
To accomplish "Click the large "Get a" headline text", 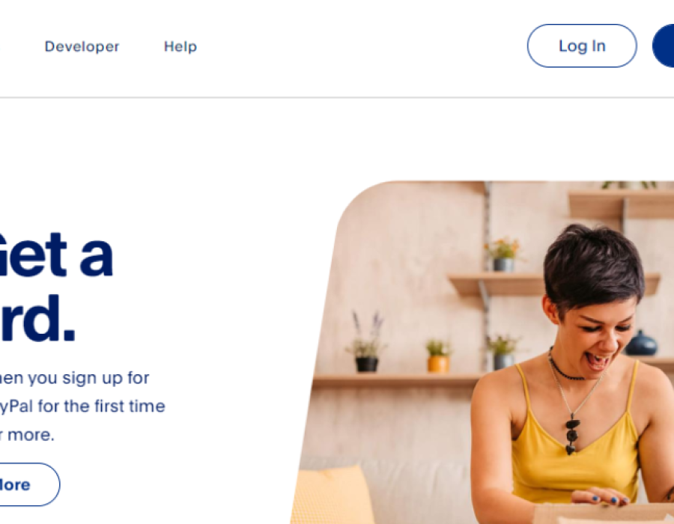I will [x=55, y=255].
